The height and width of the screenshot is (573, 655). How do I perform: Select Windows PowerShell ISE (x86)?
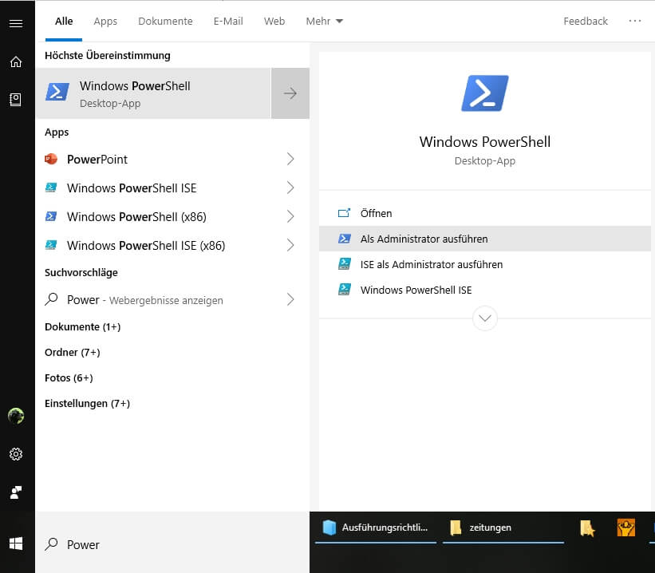(138, 245)
